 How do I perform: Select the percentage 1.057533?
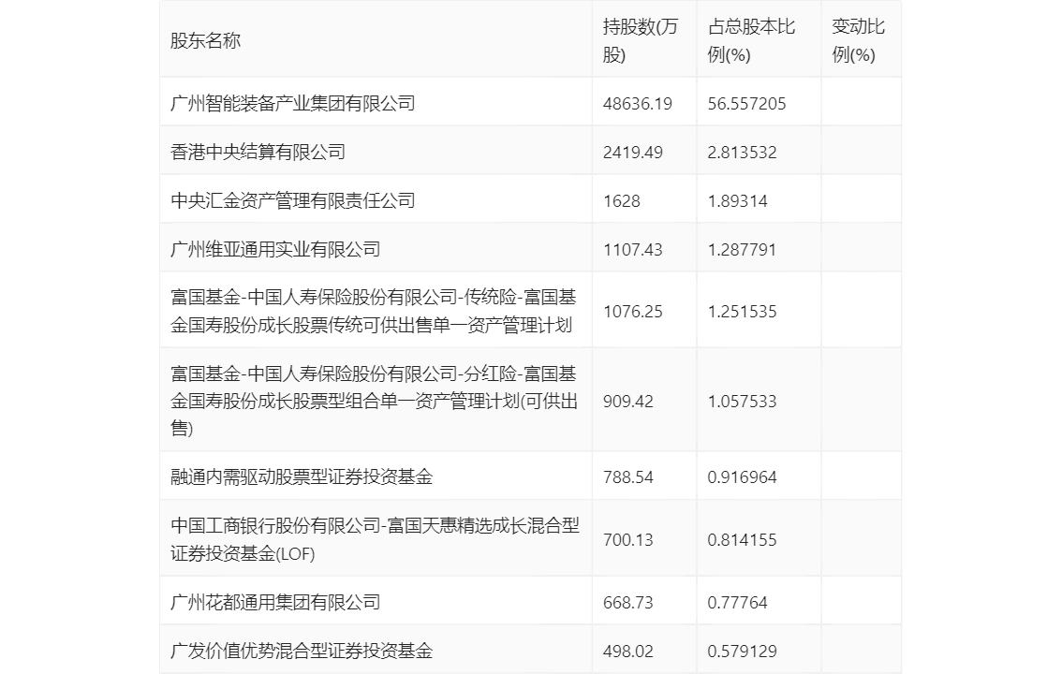tap(742, 402)
